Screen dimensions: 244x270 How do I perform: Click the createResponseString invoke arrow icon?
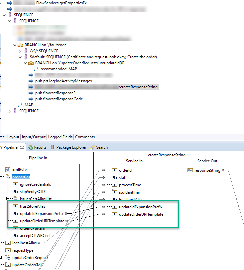pyautogui.click(x=31, y=87)
